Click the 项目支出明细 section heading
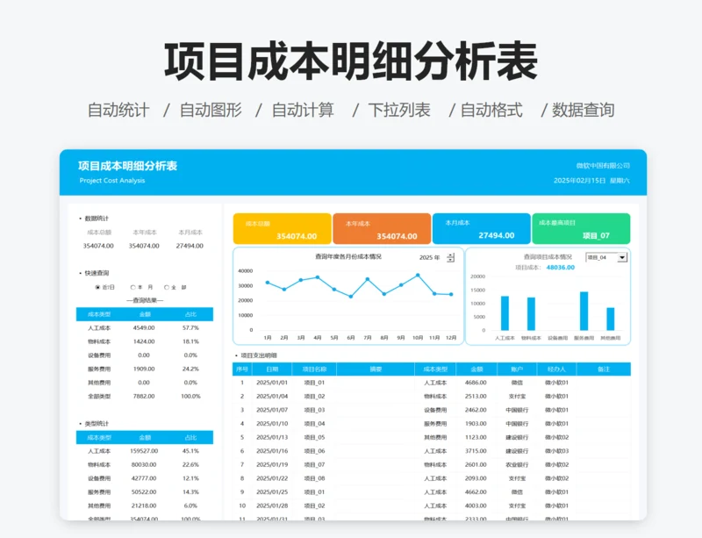The width and height of the screenshot is (702, 538). (x=259, y=355)
